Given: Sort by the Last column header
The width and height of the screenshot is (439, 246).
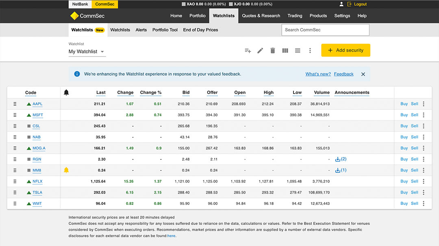Looking at the screenshot, I should tap(101, 93).
